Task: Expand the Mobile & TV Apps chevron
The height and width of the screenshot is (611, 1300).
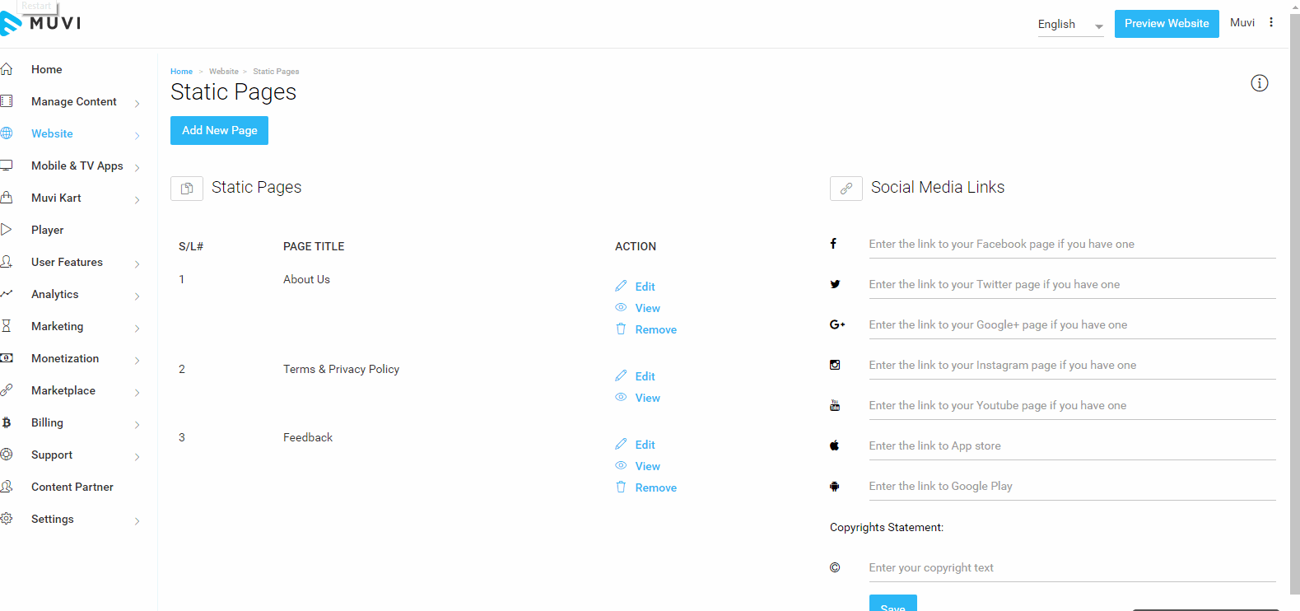Action: tap(137, 167)
